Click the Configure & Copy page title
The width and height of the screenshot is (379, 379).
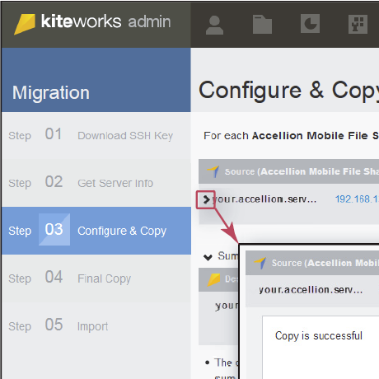tap(288, 91)
